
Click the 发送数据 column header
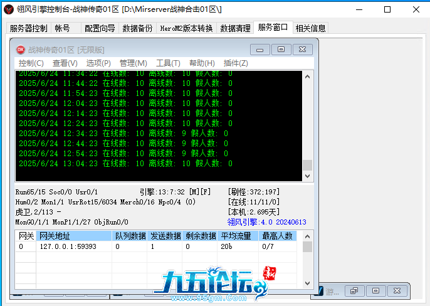pyautogui.click(x=165, y=236)
